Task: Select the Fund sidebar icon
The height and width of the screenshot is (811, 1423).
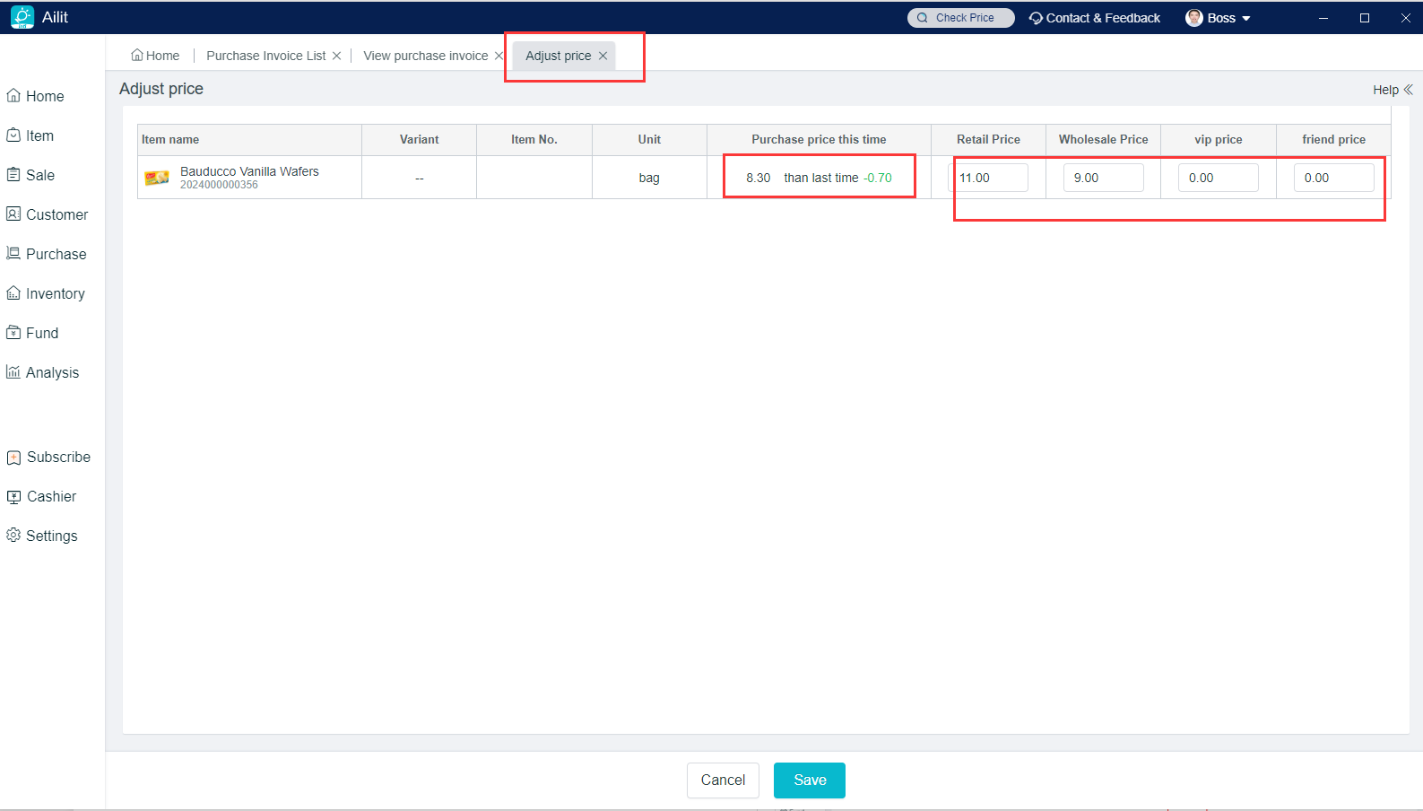Action: 13,333
